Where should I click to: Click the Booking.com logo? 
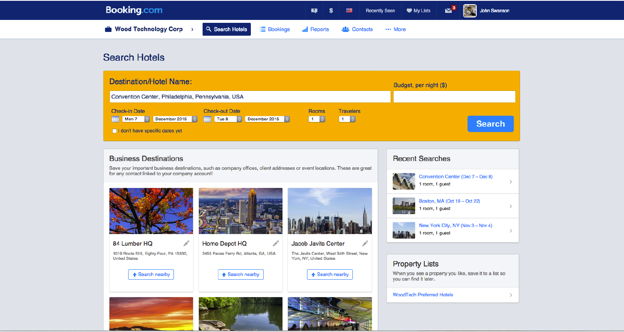pos(134,10)
